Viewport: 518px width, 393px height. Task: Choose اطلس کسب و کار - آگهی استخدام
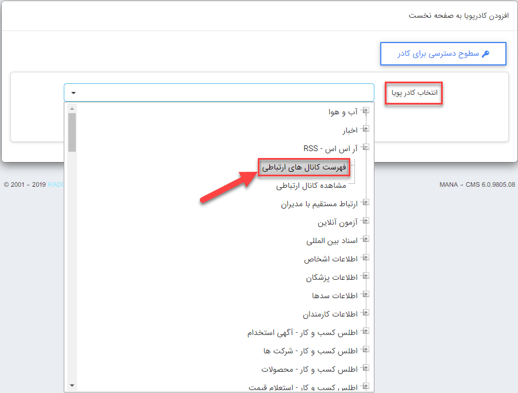[x=302, y=333]
